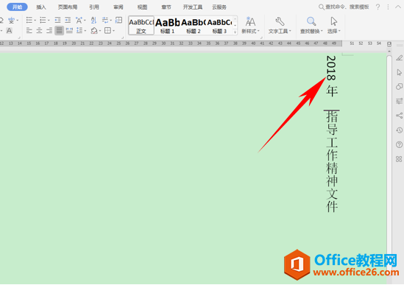
Task: Open the more options vertical dots
Action: (388, 7)
